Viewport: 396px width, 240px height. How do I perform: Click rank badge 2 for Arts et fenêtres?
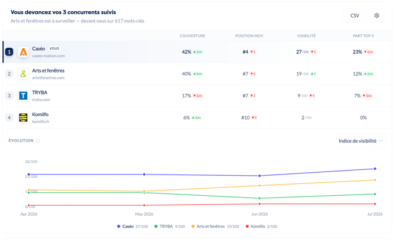click(x=9, y=74)
